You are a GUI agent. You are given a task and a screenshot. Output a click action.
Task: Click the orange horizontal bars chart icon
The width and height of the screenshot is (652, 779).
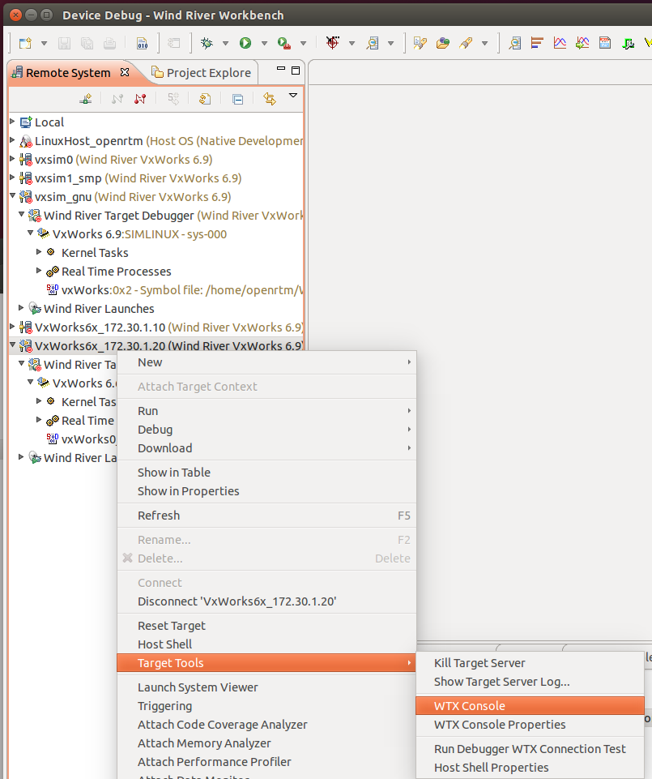click(537, 43)
